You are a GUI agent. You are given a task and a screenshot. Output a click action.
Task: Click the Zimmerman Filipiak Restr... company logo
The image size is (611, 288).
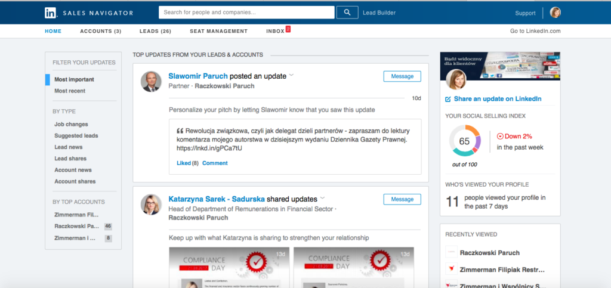point(451,269)
